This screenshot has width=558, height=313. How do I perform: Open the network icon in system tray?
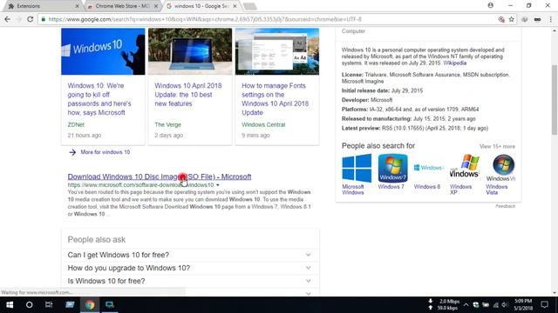pos(495,305)
